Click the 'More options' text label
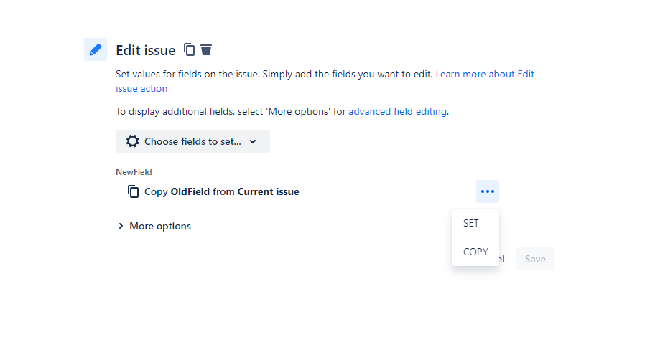This screenshot has height=337, width=650. (160, 226)
